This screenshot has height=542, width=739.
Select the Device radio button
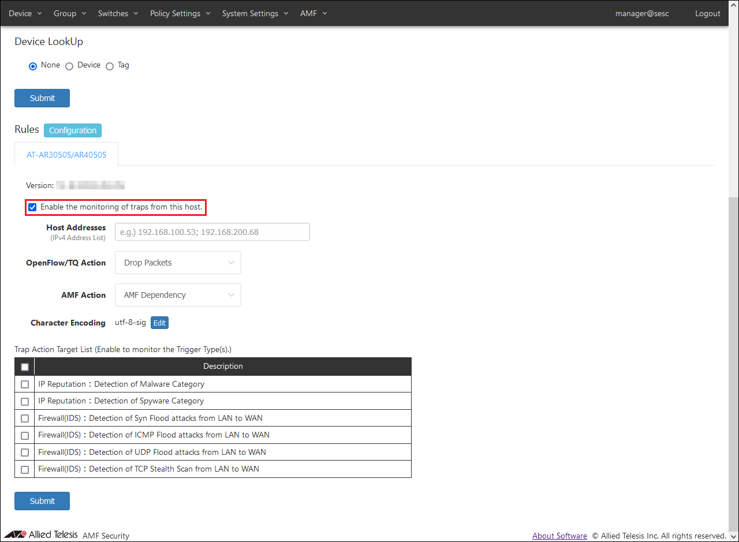coord(69,66)
